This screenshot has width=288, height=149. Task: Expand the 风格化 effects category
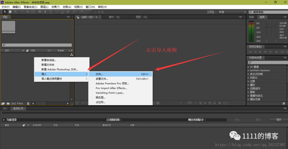tap(249, 78)
